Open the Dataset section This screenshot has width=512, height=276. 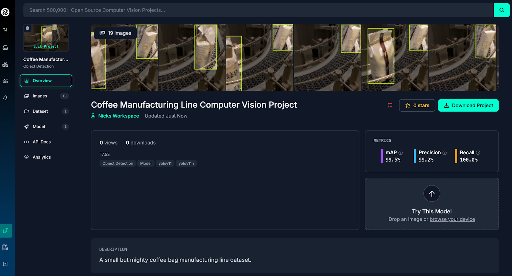click(46, 111)
